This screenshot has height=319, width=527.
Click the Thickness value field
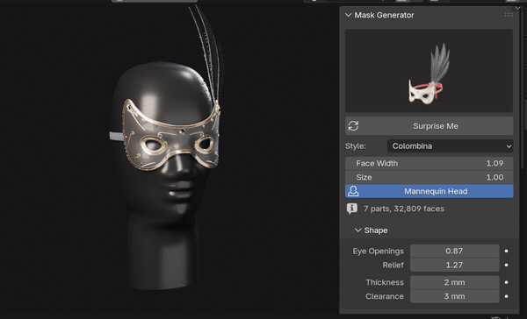[x=454, y=282]
